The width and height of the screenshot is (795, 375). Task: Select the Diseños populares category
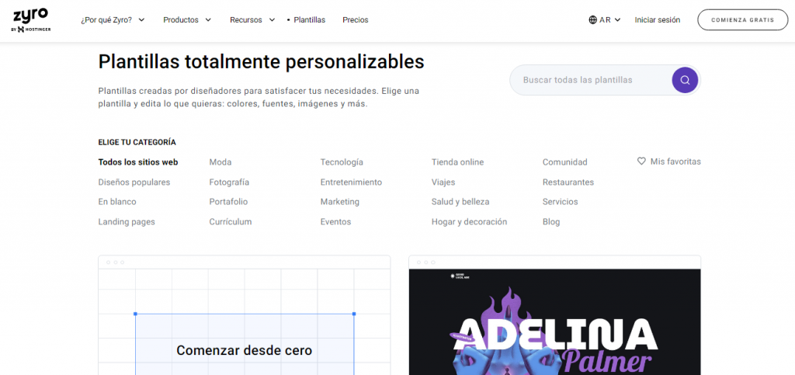[x=134, y=182]
